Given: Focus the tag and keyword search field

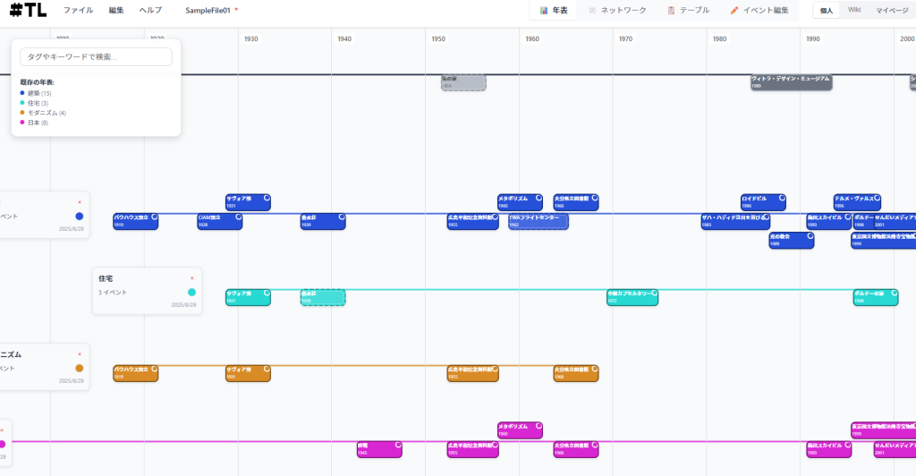Looking at the screenshot, I should (x=96, y=57).
